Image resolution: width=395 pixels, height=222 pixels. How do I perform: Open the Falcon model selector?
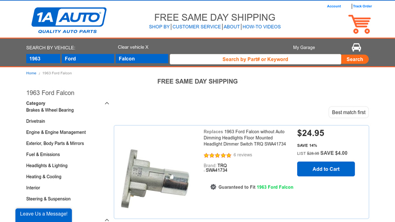tap(142, 59)
